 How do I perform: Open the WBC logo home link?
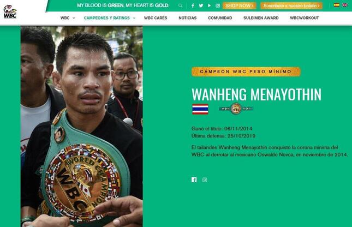10,11
